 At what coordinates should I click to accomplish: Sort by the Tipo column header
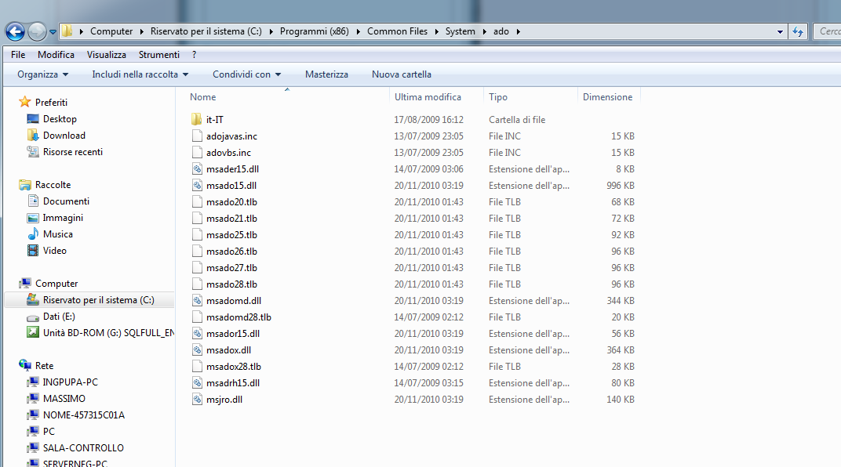[x=497, y=97]
